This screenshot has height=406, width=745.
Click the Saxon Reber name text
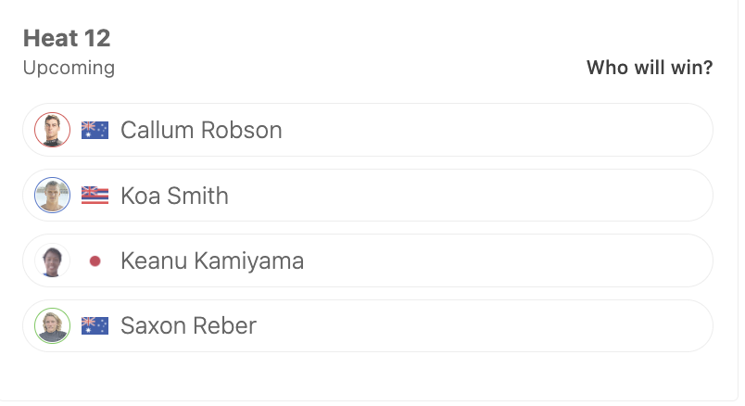coord(189,326)
